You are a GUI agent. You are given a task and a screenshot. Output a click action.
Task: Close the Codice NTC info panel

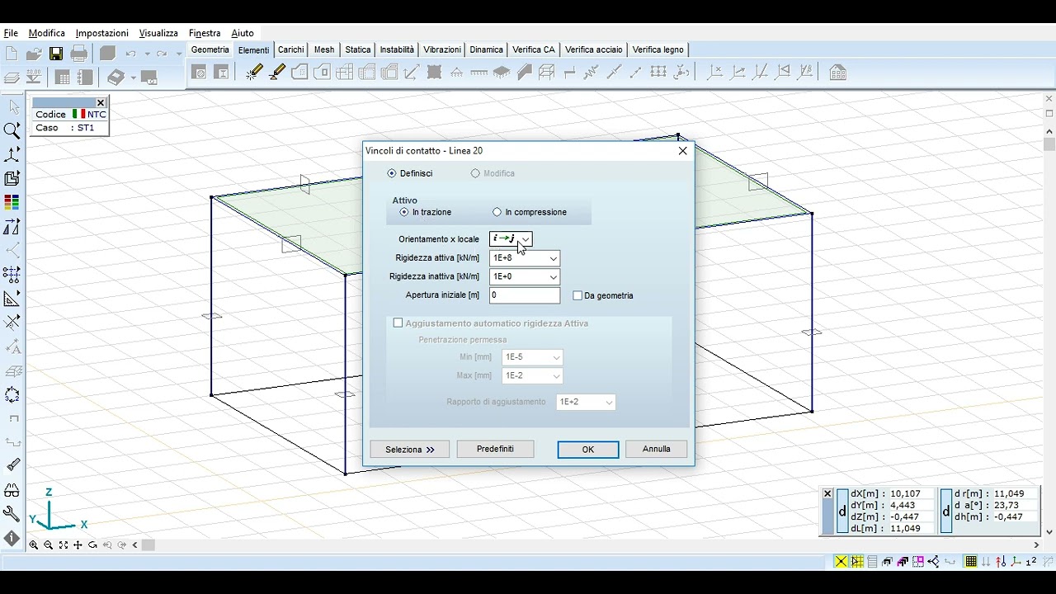[101, 103]
